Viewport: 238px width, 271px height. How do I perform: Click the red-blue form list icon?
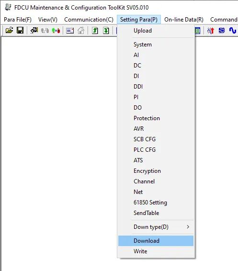pos(70,31)
